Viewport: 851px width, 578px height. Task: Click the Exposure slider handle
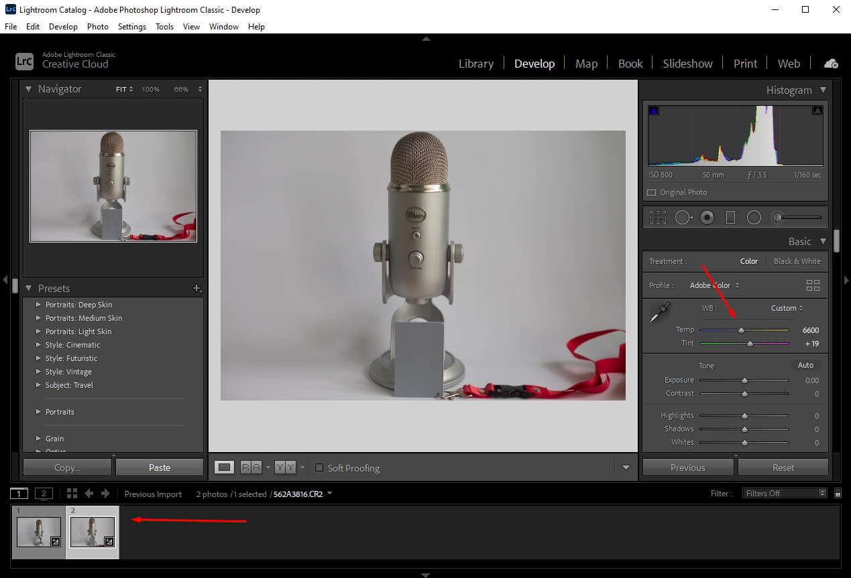pos(744,380)
